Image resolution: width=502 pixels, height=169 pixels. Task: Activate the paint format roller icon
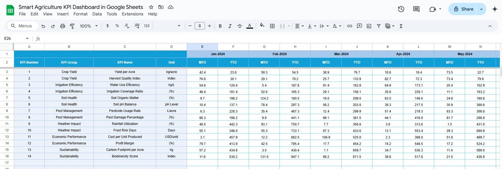coord(72,26)
